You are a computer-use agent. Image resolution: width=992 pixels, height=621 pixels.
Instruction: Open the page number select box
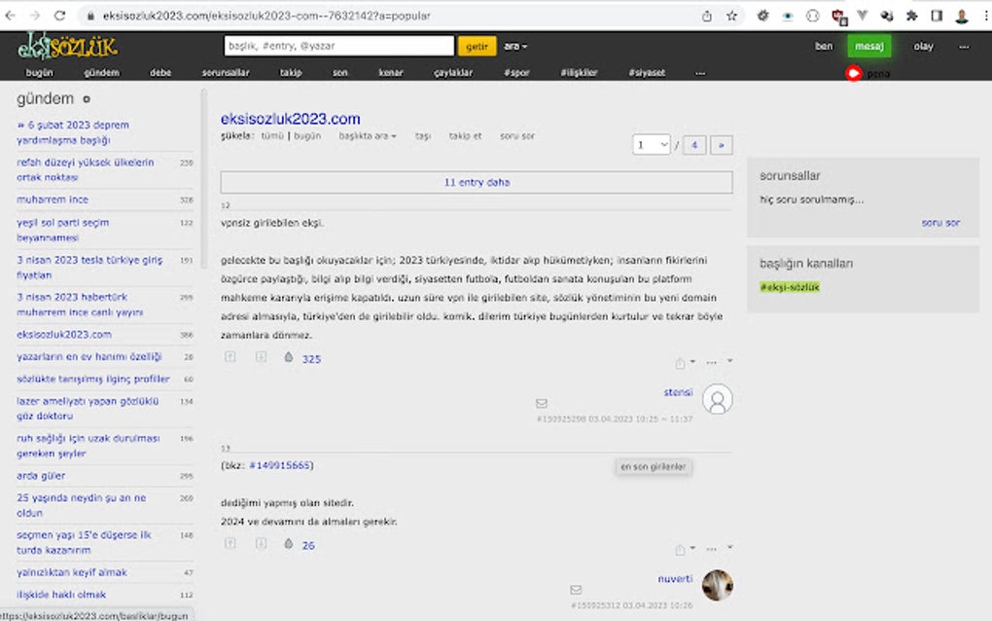pos(651,145)
